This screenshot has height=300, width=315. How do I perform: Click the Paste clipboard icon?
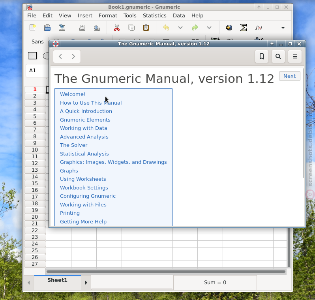click(x=146, y=28)
